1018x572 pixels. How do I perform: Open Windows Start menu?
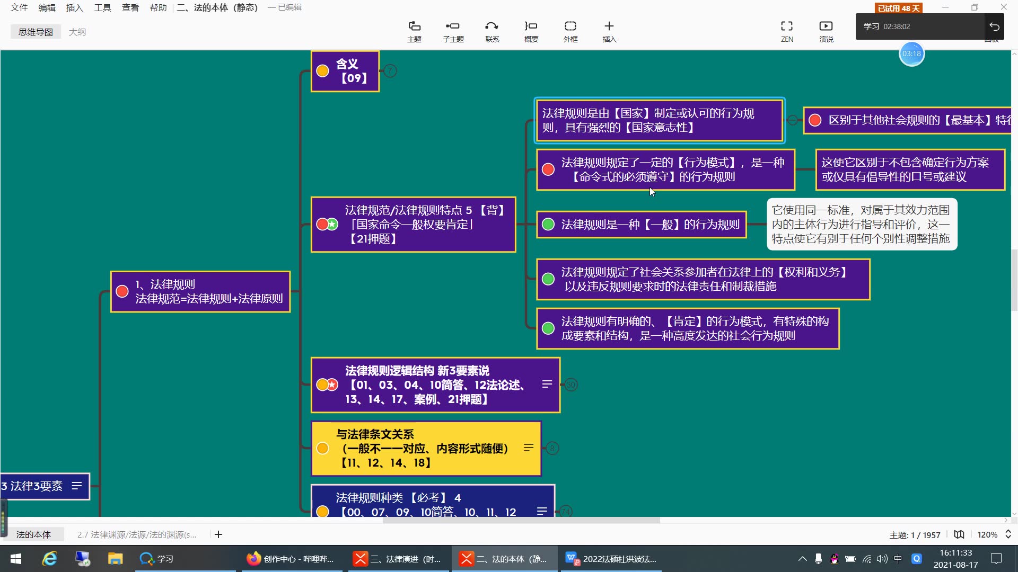16,559
